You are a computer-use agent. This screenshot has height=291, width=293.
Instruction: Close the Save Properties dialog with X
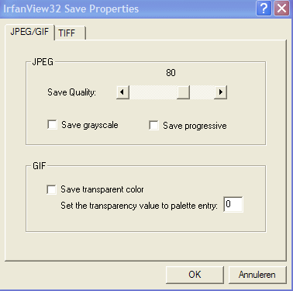(x=281, y=9)
